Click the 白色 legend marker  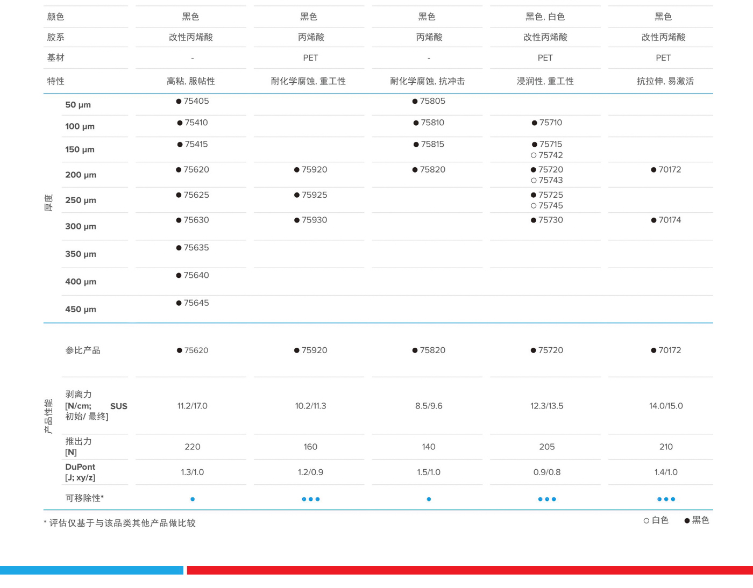[x=646, y=521]
